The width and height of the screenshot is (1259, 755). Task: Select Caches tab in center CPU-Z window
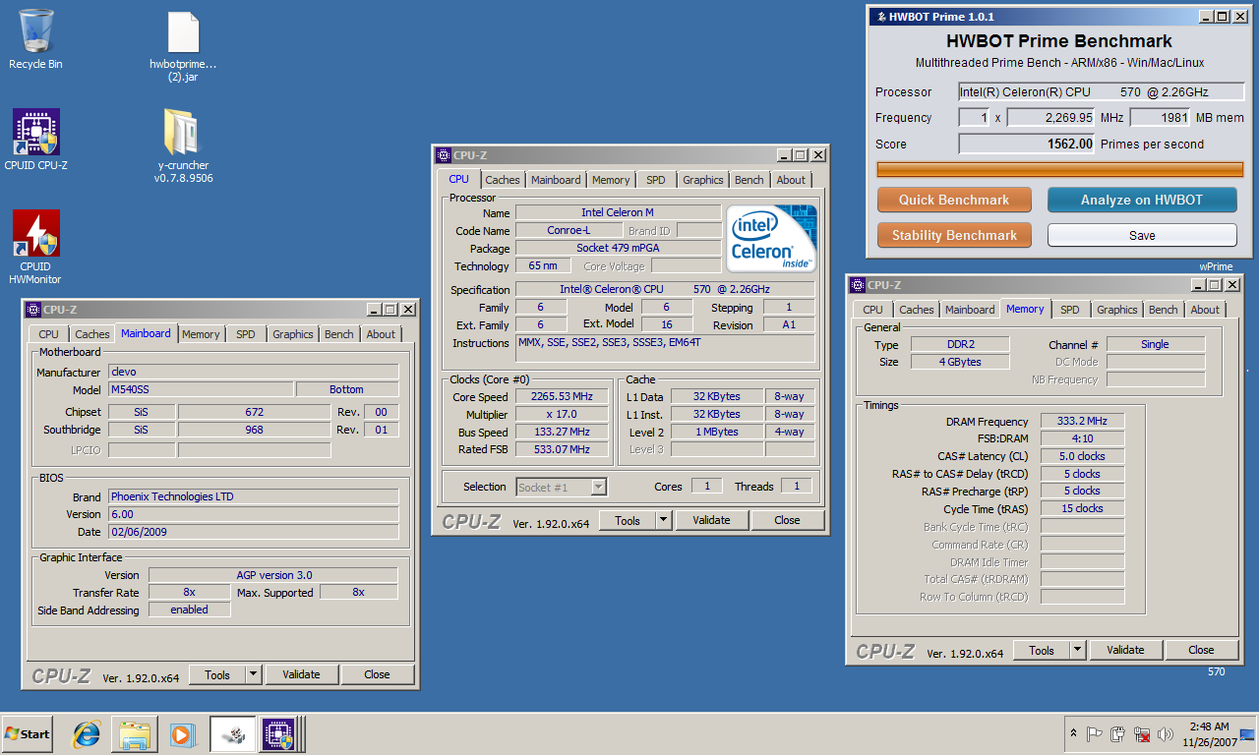(503, 180)
